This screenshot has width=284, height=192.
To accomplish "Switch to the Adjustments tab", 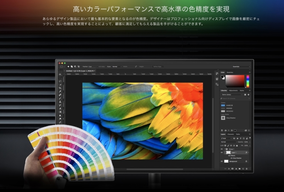I will pos(233,90).
